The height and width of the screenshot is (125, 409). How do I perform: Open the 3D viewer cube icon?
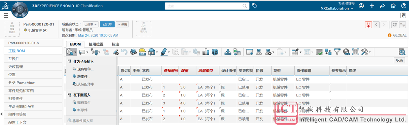[215, 52]
